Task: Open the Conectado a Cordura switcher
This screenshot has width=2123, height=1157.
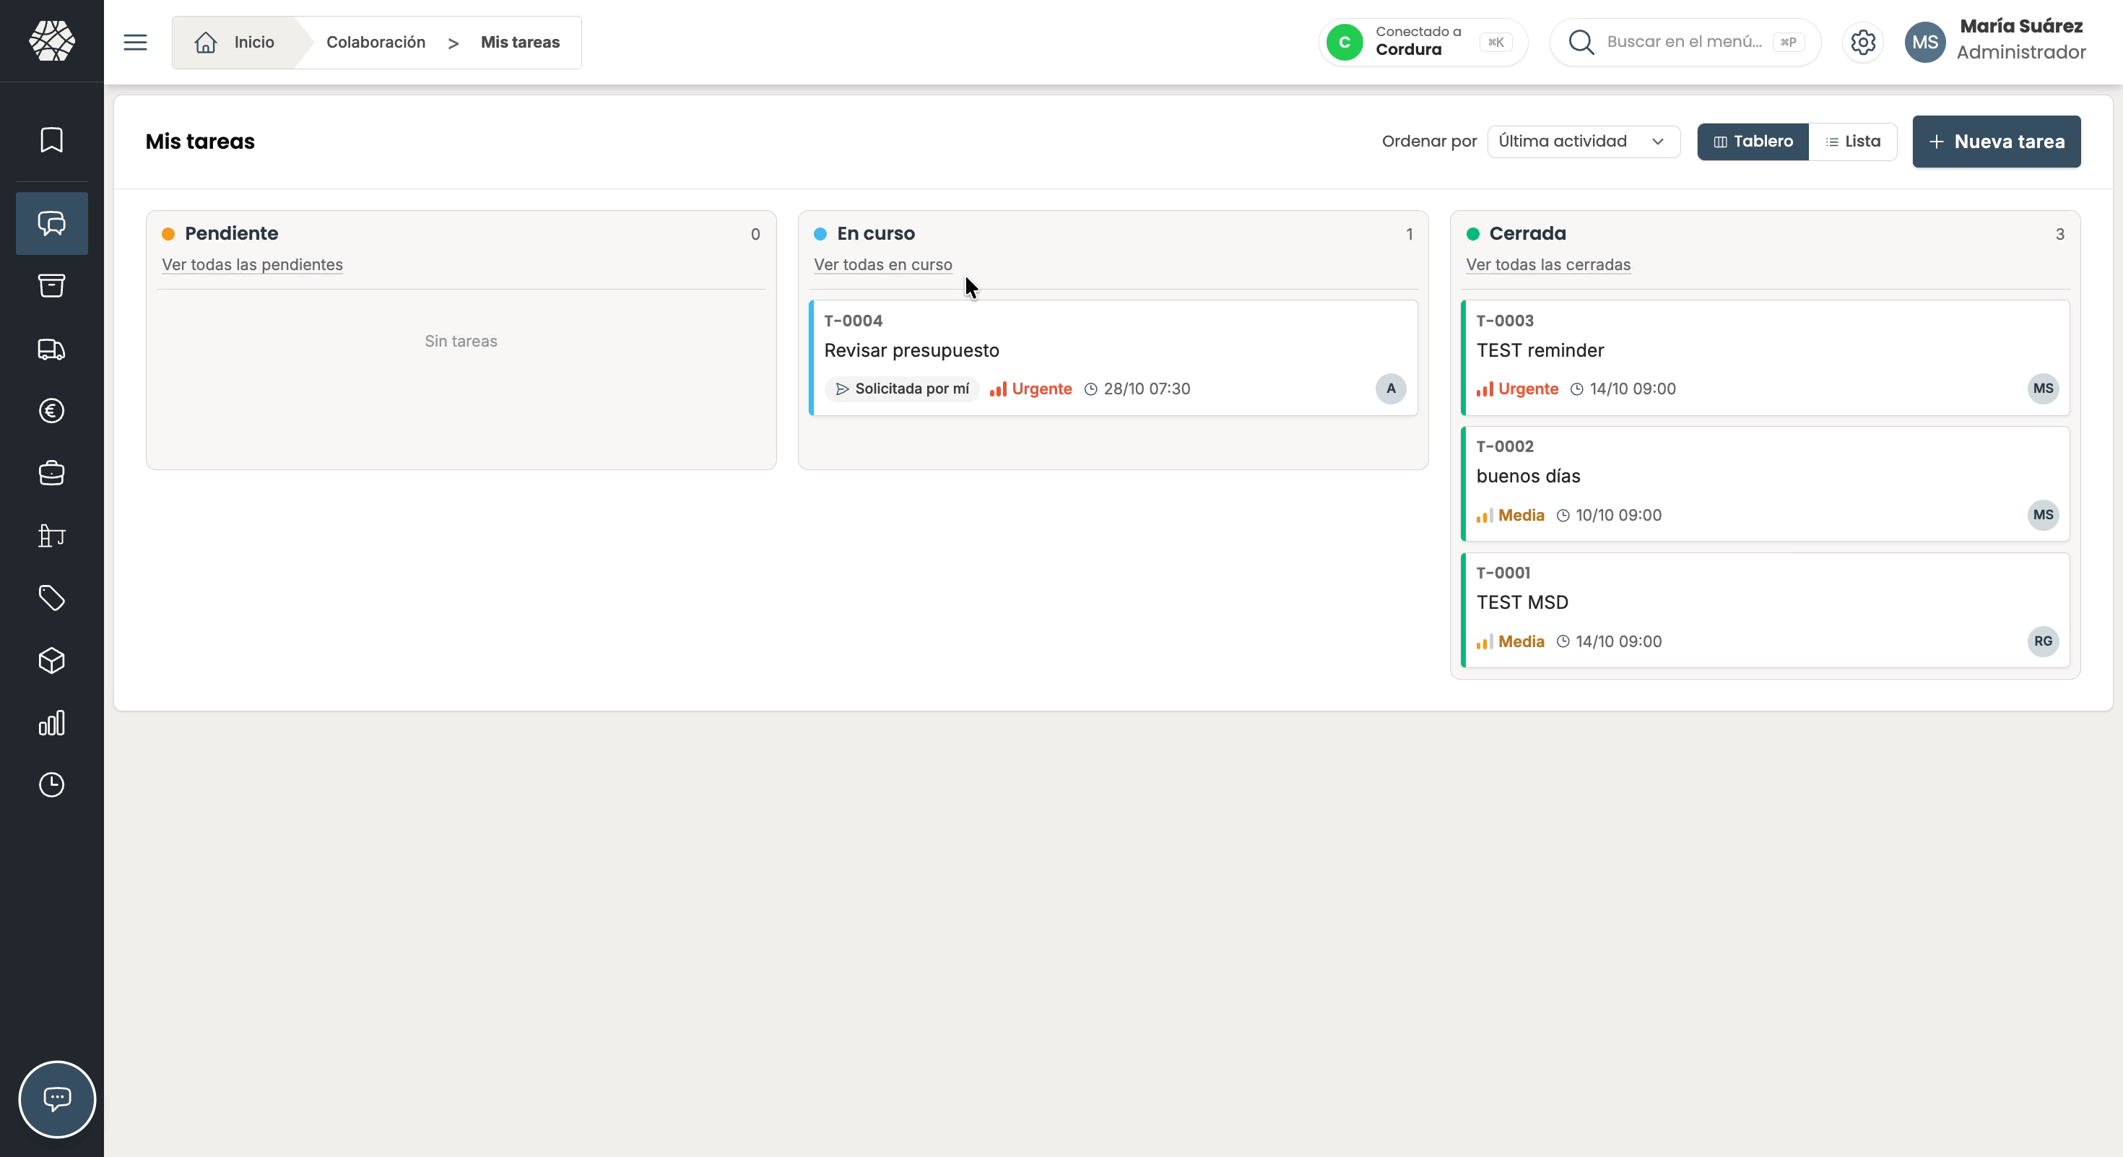Action: coord(1423,42)
